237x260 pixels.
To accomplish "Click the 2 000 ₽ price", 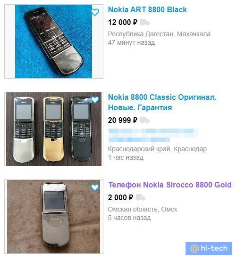I will pos(120,197).
